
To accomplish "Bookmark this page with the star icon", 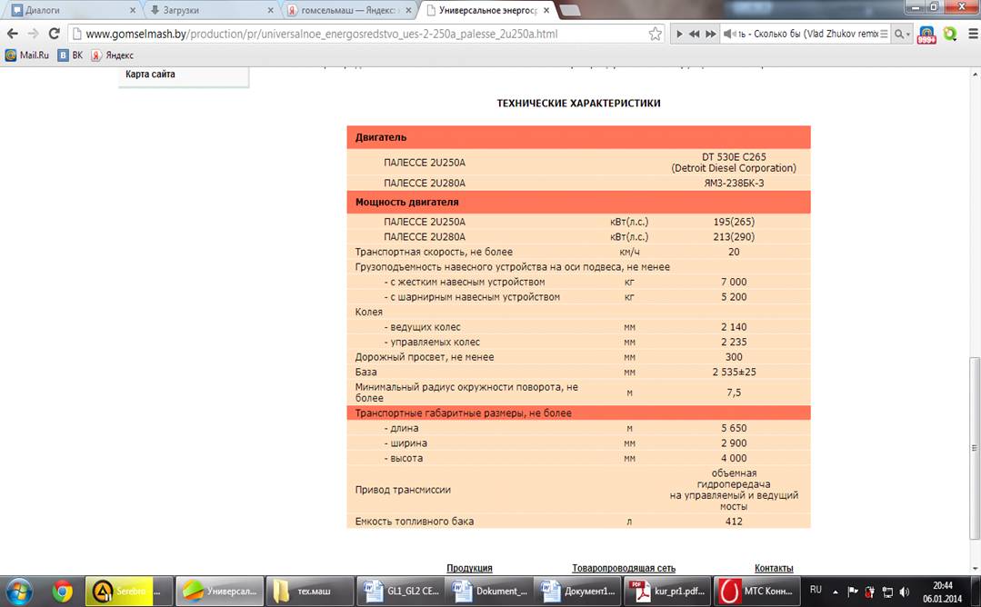I will [655, 34].
